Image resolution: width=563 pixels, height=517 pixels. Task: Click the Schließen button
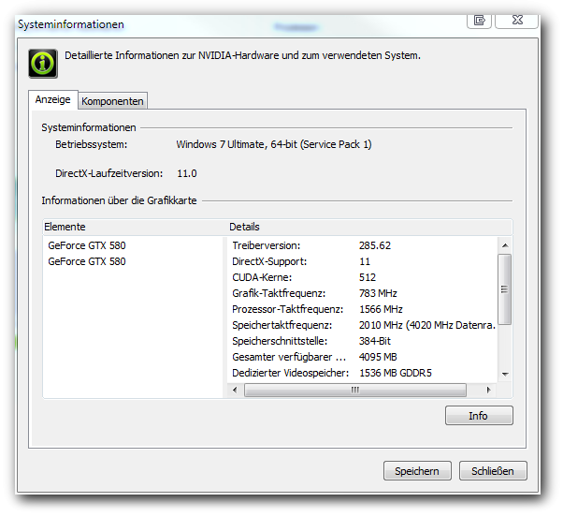tap(493, 470)
